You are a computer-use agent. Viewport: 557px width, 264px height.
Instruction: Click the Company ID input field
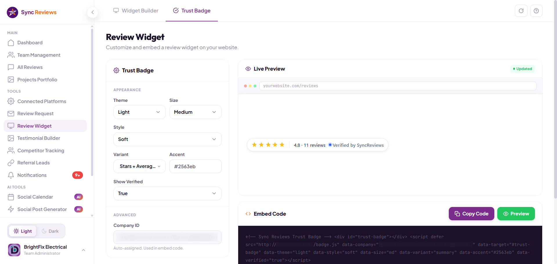coord(167,237)
